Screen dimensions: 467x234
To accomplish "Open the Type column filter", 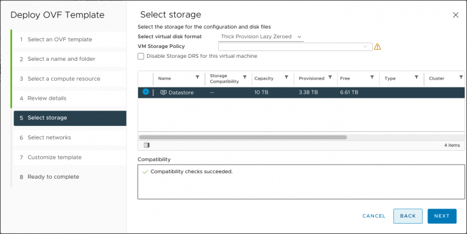I will click(417, 77).
